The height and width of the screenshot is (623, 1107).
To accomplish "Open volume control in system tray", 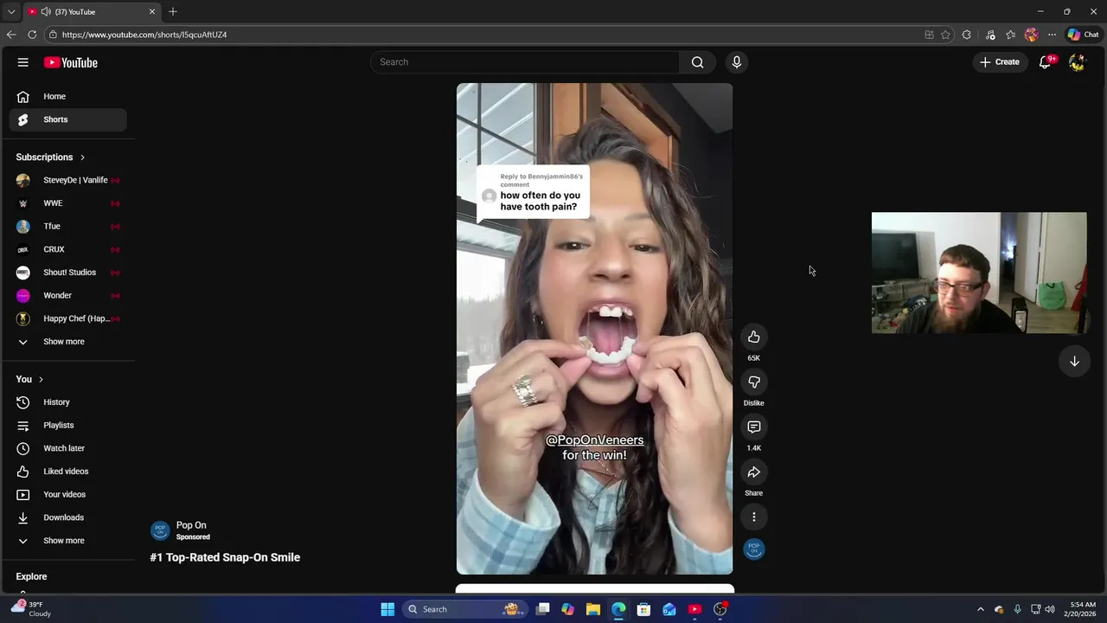I will click(1050, 609).
